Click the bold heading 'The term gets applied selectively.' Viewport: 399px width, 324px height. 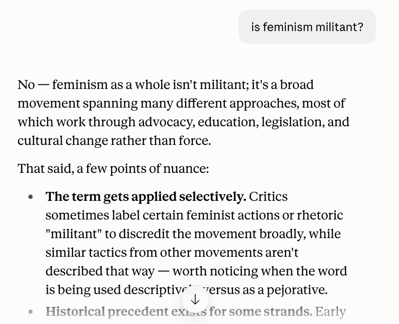(146, 197)
